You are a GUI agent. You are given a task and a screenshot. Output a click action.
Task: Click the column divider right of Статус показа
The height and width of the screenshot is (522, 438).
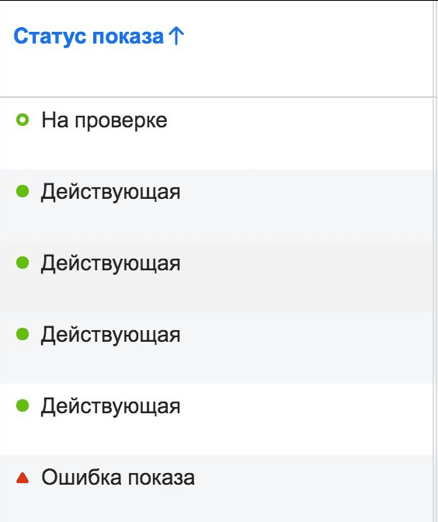(433, 49)
